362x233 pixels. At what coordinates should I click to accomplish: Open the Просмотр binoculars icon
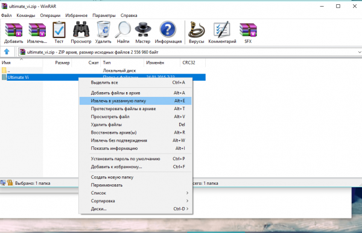81,33
